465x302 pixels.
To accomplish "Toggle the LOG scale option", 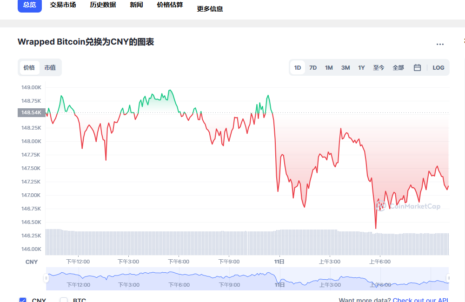I will [438, 67].
